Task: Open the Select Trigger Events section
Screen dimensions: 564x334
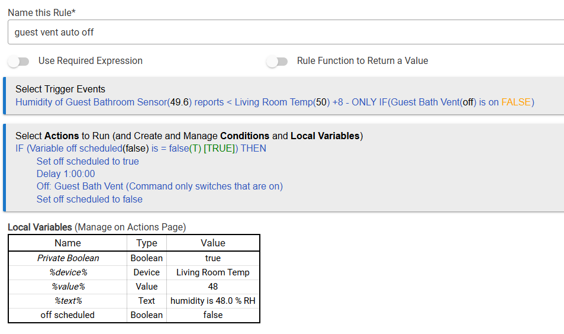Action: click(x=60, y=89)
